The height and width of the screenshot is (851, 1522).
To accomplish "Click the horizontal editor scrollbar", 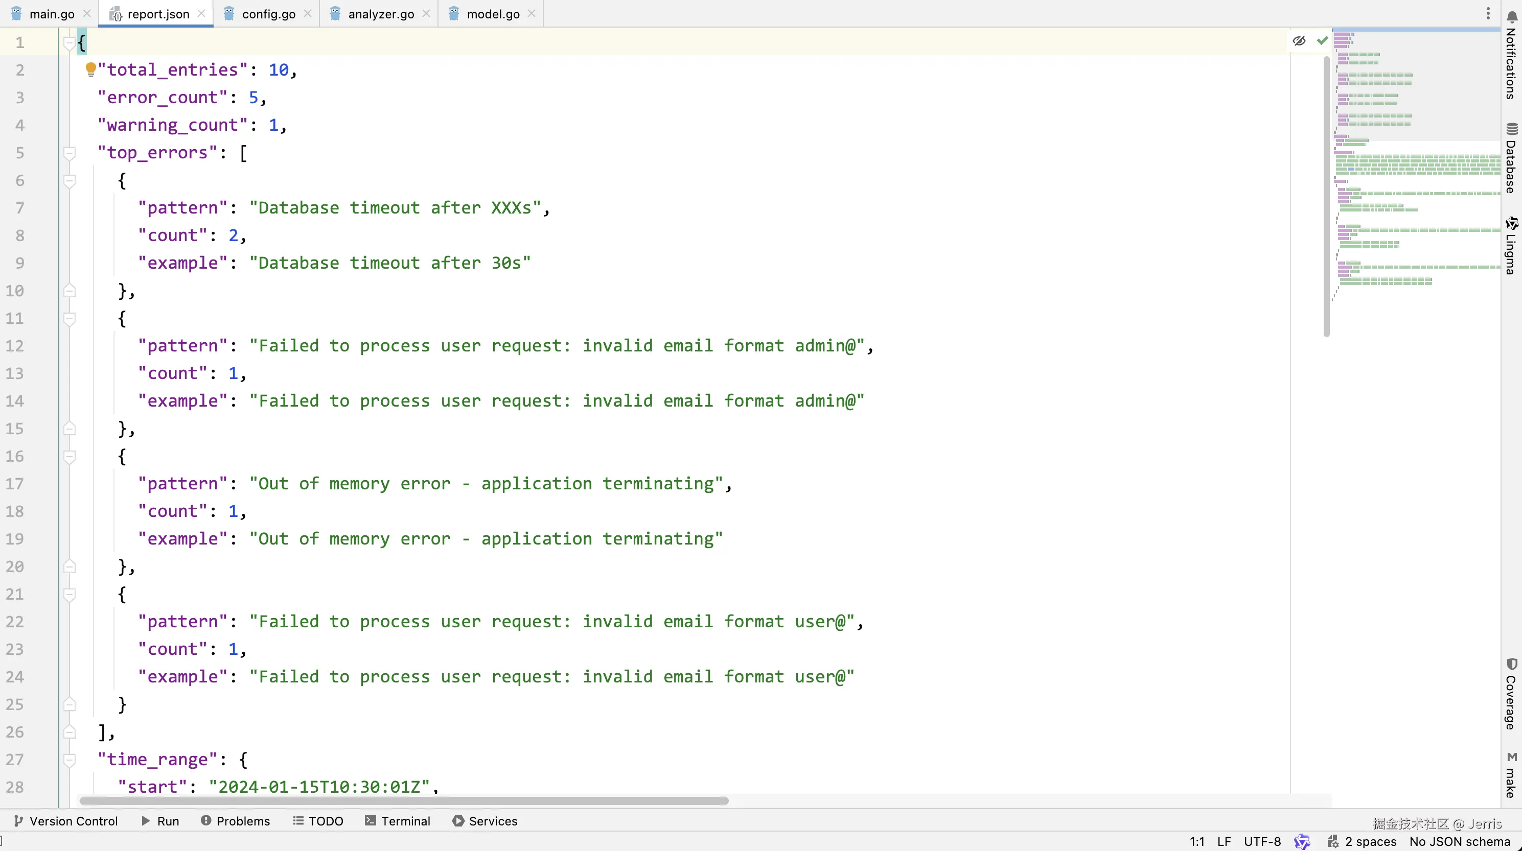I will click(404, 801).
